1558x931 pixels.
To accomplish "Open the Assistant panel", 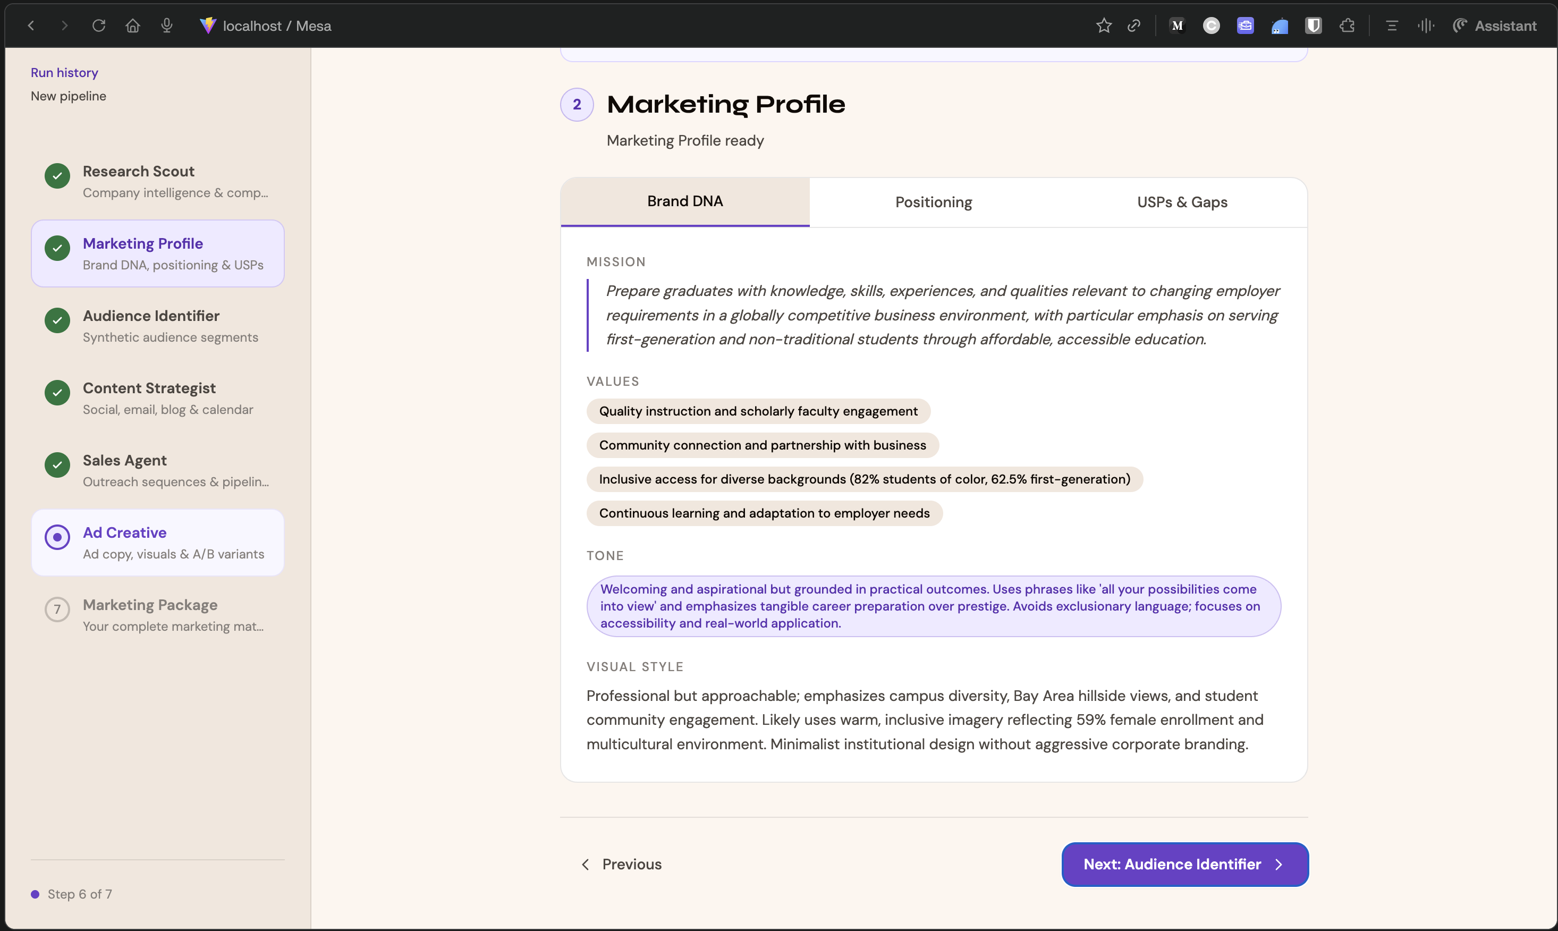I will (x=1495, y=26).
